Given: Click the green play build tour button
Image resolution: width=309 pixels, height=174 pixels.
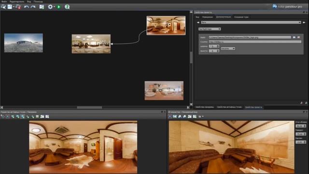Looking at the screenshot, I should [59, 7].
